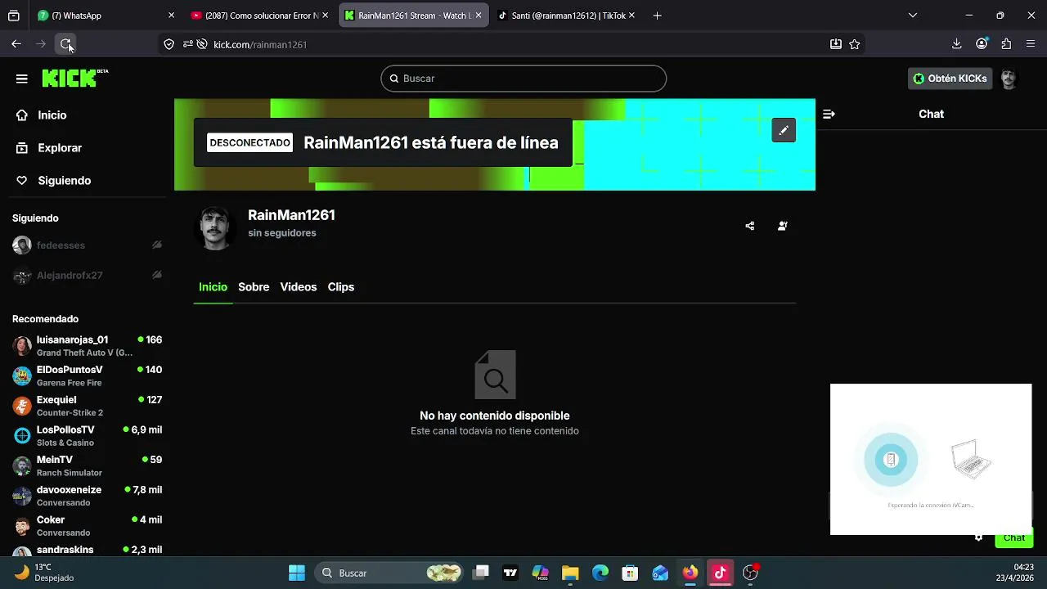The height and width of the screenshot is (589, 1047).
Task: Switch to the YouTube Error tab
Action: pyautogui.click(x=258, y=16)
